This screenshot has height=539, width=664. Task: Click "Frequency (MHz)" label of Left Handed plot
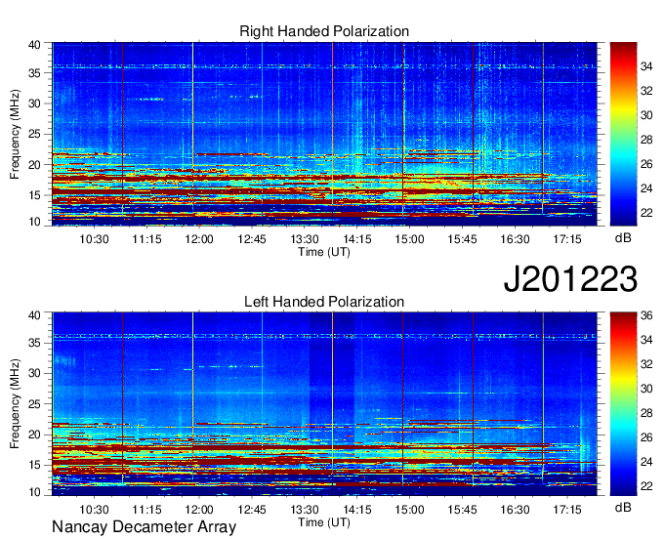pos(15,404)
